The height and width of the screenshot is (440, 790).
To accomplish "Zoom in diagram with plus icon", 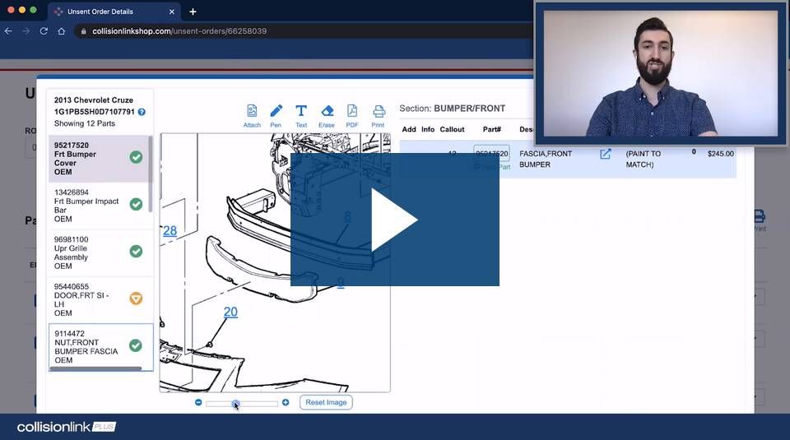I will (286, 402).
